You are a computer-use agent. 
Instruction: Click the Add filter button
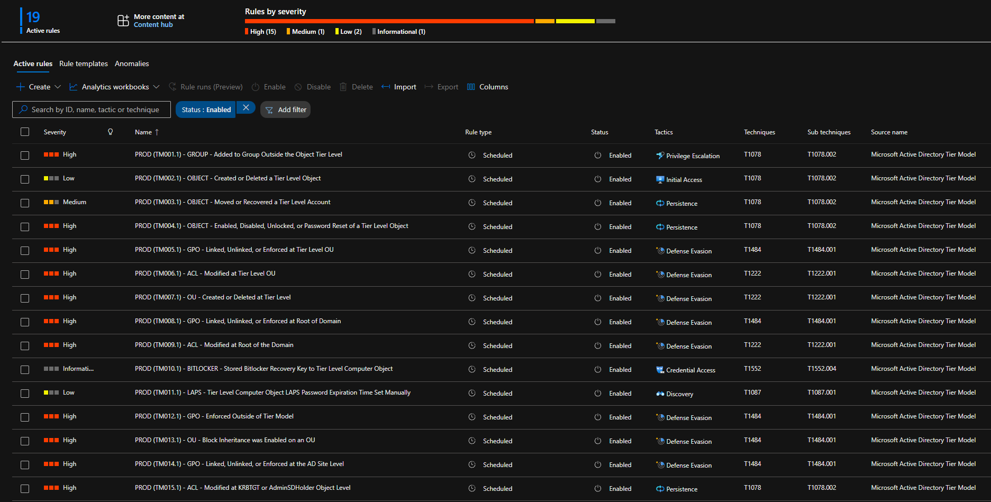[285, 109]
